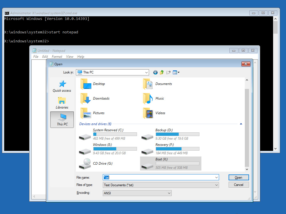This screenshot has width=286, height=214.
Task: Go up one level with folder-up icon
Action: (x=162, y=72)
